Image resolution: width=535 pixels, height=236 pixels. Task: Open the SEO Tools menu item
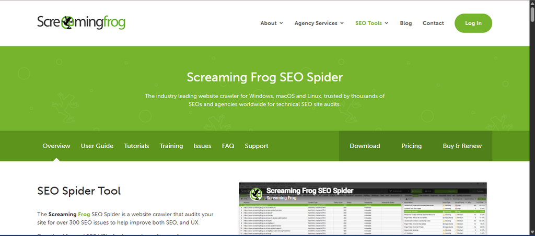point(368,23)
